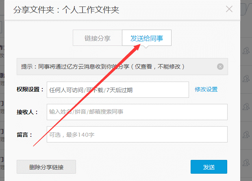Focus the 接收人 search input
The width and height of the screenshot is (252, 181).
tap(137, 112)
